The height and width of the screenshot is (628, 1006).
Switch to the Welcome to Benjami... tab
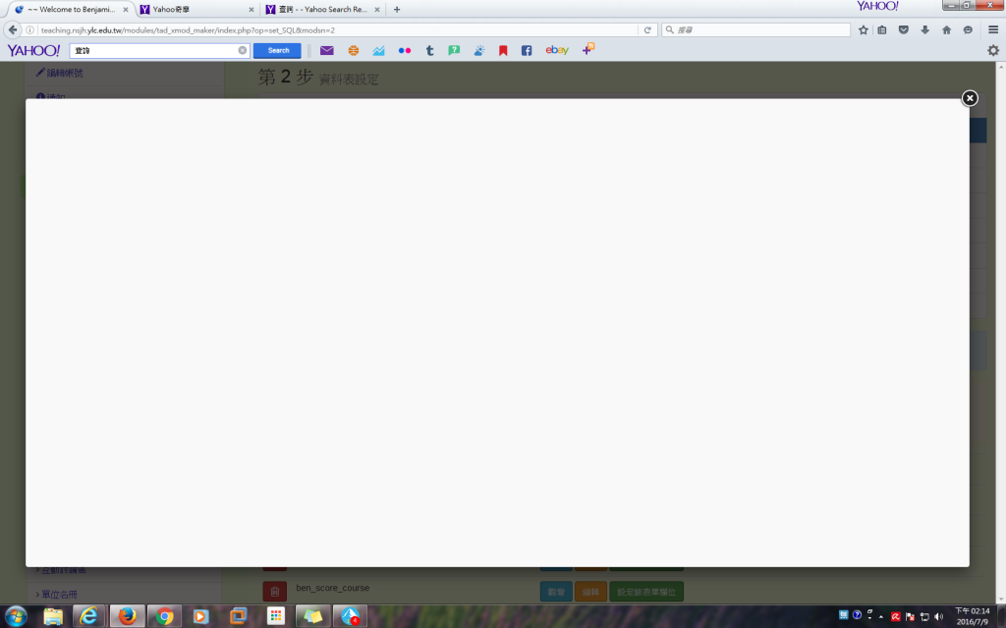click(x=70, y=10)
